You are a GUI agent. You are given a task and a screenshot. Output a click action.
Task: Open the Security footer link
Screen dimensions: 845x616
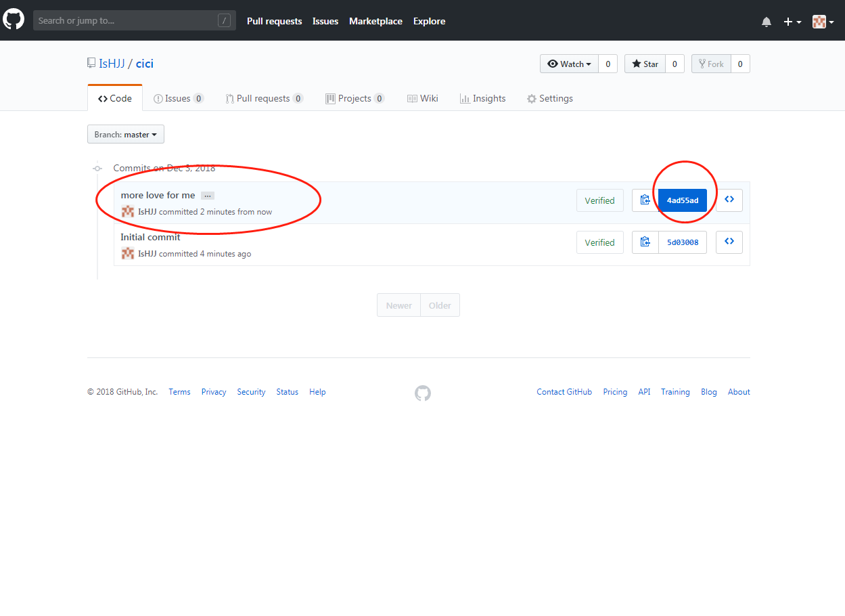(x=251, y=392)
